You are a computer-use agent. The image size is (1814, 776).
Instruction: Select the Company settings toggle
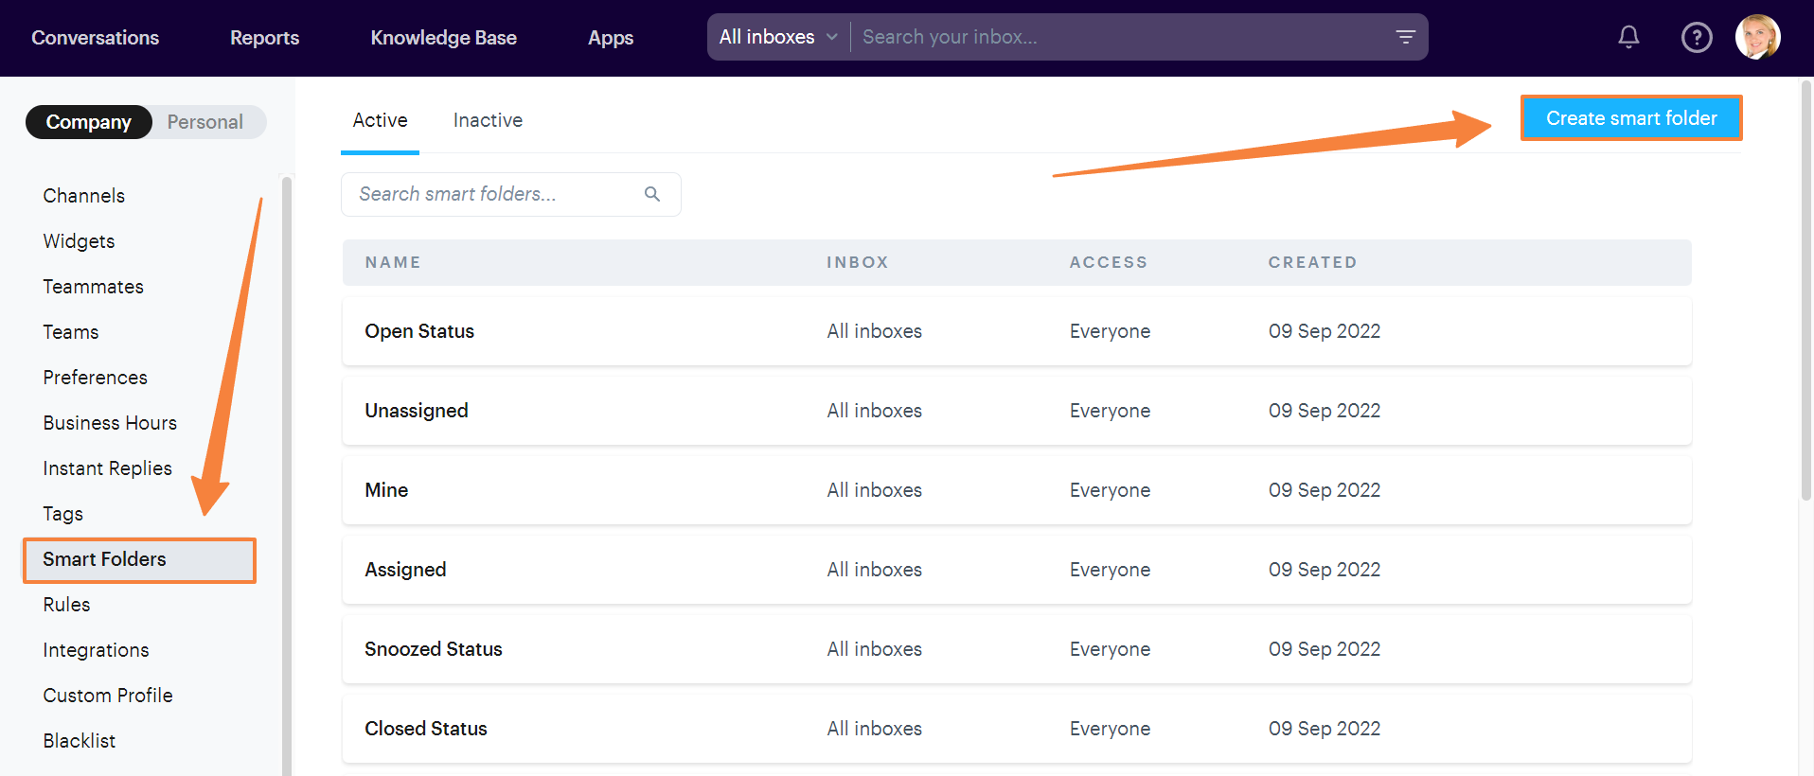click(89, 122)
